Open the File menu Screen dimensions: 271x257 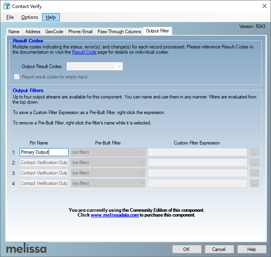tap(10, 17)
